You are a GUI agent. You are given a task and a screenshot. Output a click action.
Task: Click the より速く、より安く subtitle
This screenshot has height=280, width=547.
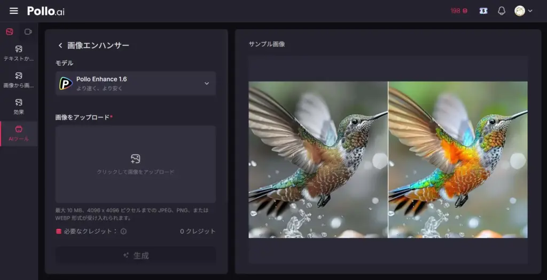[99, 89]
